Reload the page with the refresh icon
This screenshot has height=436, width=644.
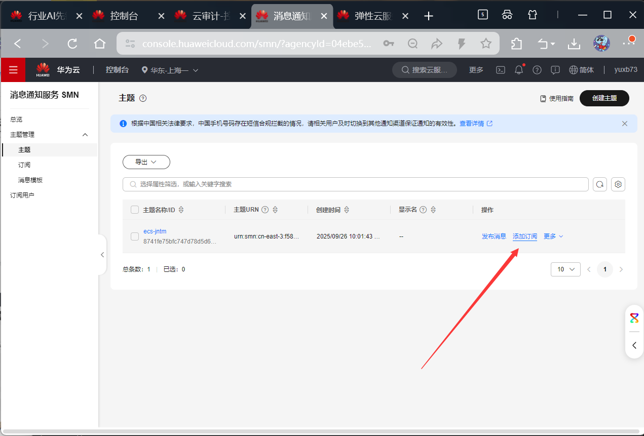point(72,44)
